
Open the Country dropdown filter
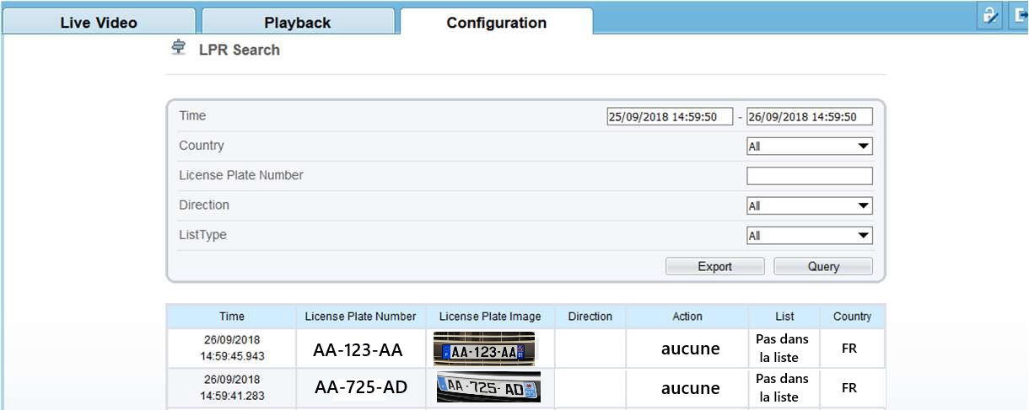(x=809, y=146)
